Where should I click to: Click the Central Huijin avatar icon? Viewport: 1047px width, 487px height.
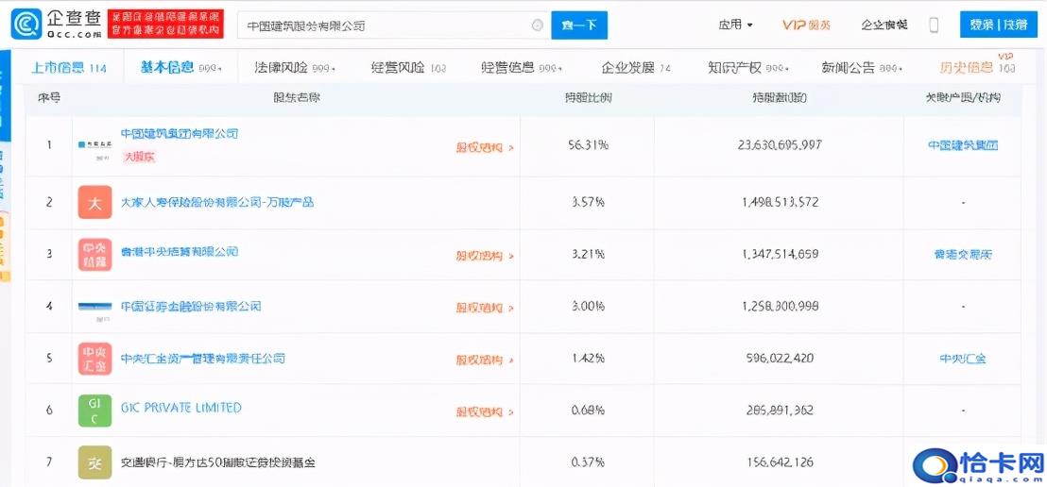(x=94, y=360)
